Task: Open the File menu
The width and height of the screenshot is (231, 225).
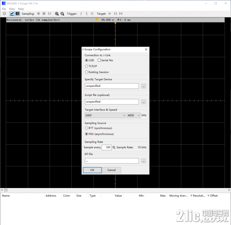Action: 4,9
